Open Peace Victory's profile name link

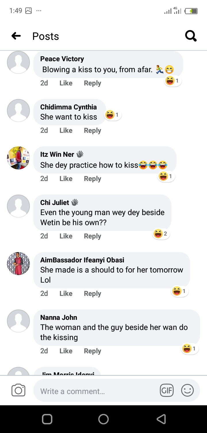[x=62, y=59]
